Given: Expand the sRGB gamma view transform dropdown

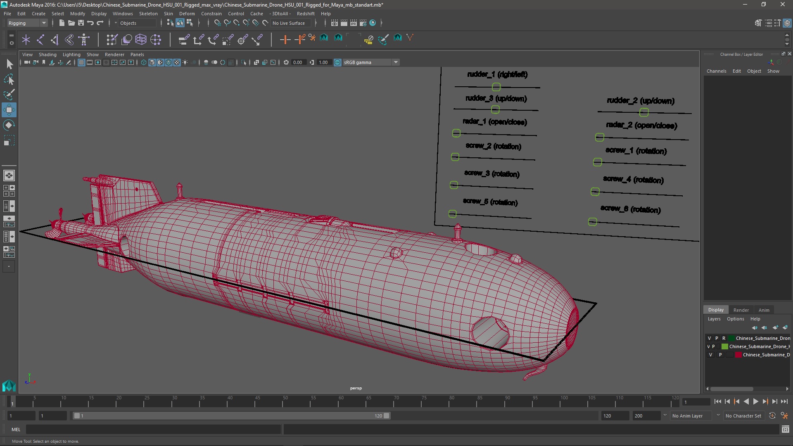Looking at the screenshot, I should tap(396, 62).
